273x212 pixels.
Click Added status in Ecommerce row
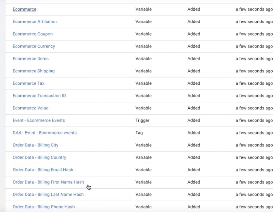click(194, 9)
